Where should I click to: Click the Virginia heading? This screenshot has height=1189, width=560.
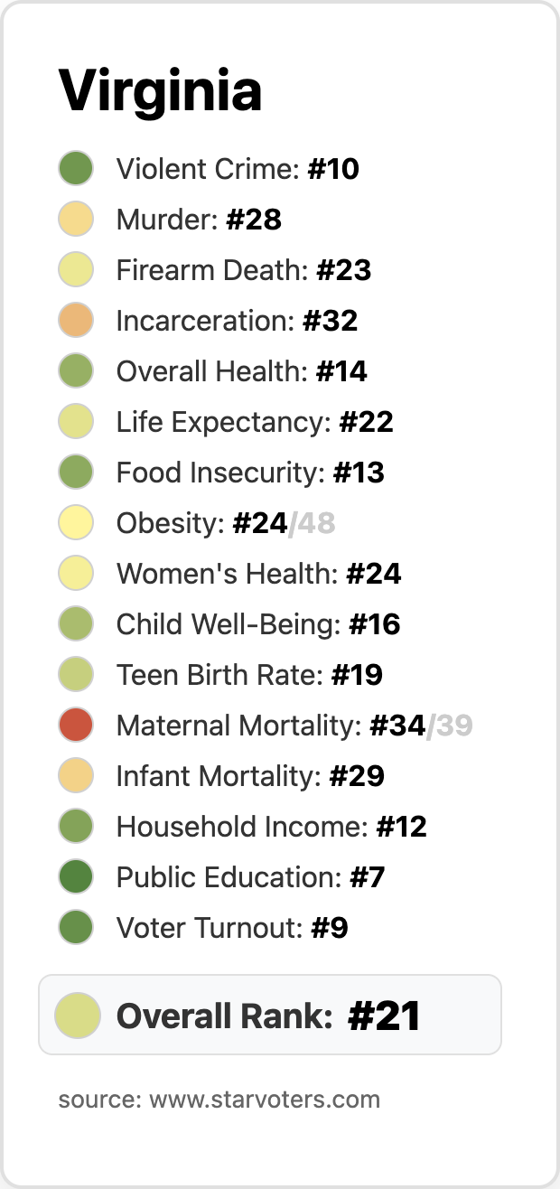(x=160, y=90)
